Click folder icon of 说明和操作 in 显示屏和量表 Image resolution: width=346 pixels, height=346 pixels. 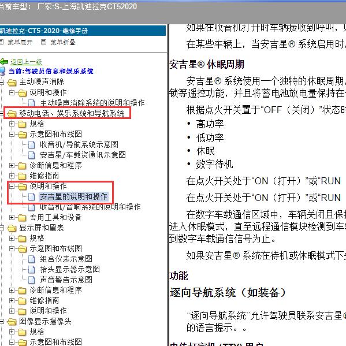pos(22,311)
